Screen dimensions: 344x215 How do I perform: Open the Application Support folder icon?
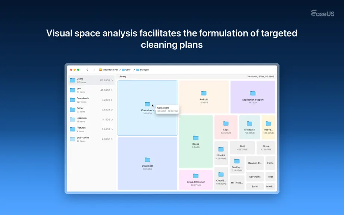pos(253,93)
